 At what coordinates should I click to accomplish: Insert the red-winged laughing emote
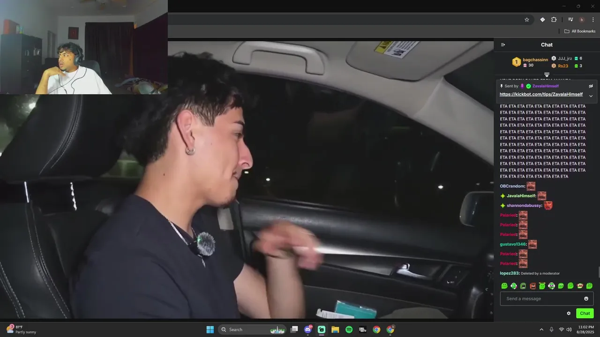580,286
